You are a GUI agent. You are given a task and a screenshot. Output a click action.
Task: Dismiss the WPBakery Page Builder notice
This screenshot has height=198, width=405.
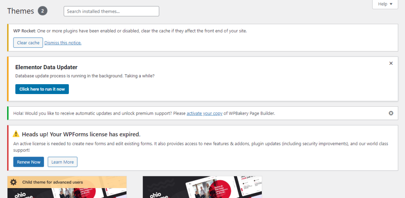pos(391,113)
